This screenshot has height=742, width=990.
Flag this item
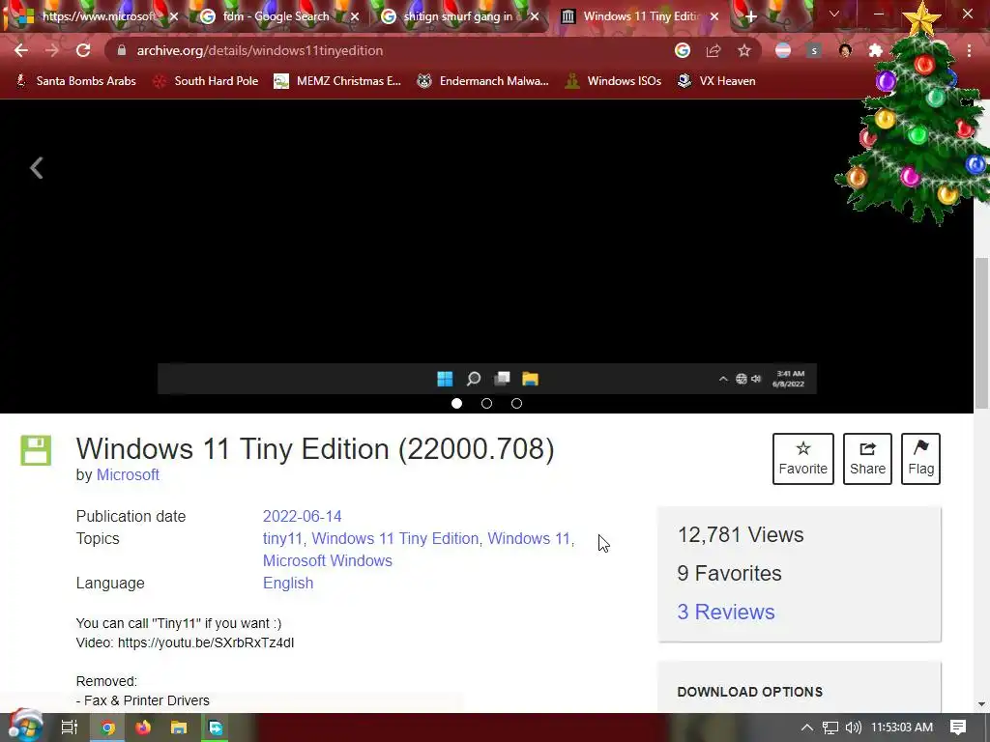920,459
